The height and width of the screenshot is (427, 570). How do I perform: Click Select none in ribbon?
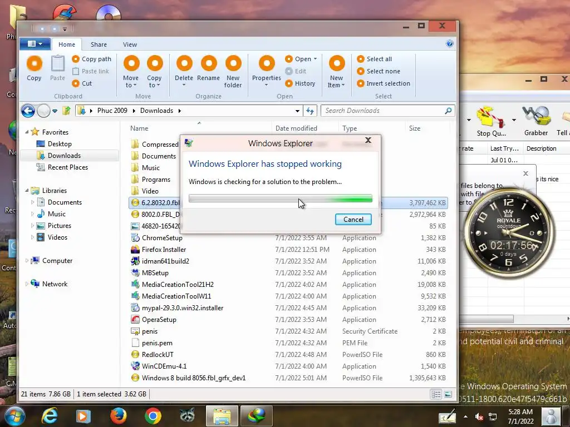[x=379, y=71]
